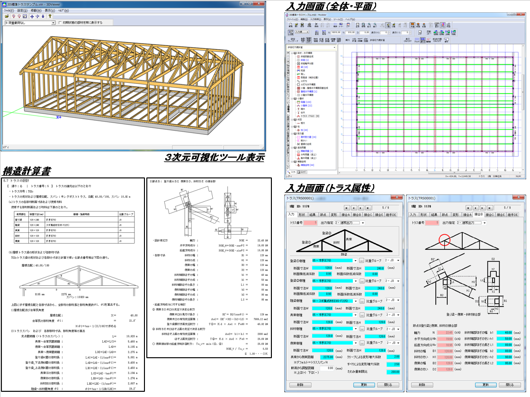Switch to 形状 tab in left truss dialog
The image size is (530, 397).
click(x=302, y=215)
